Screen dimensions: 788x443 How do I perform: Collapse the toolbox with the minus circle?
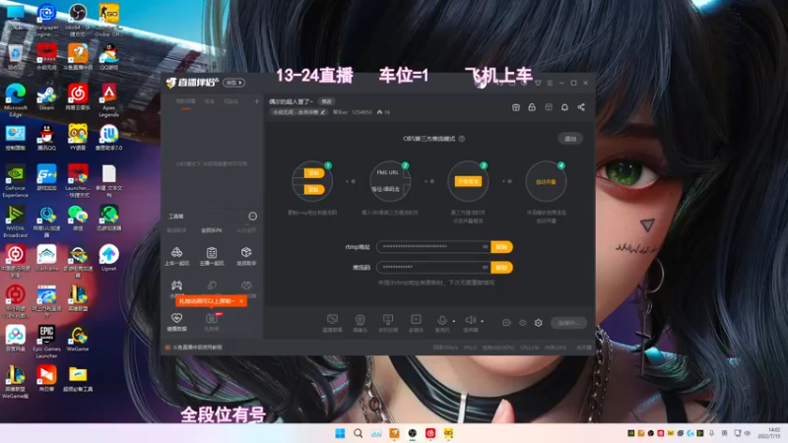point(252,216)
